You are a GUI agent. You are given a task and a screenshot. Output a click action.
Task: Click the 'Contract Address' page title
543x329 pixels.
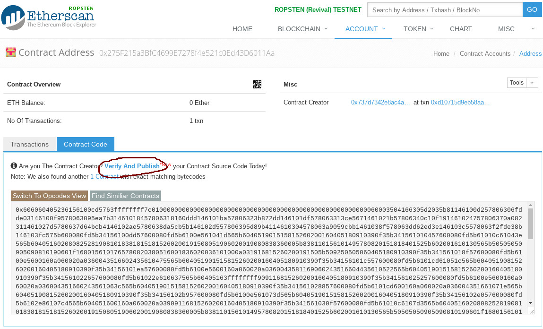click(56, 52)
